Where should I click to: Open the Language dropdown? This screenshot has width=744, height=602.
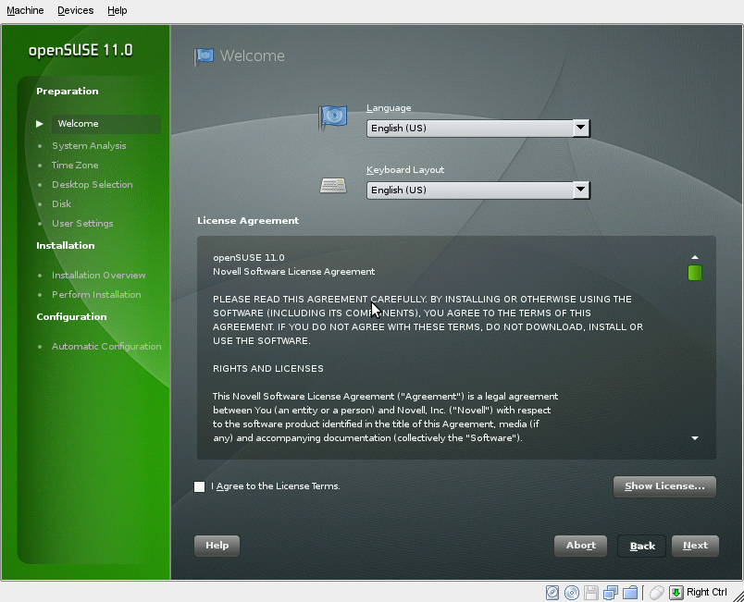click(x=581, y=128)
